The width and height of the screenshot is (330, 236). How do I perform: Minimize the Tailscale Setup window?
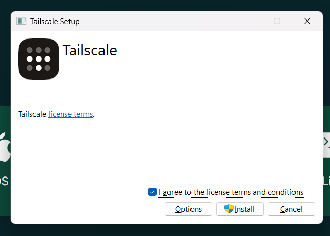pos(247,21)
